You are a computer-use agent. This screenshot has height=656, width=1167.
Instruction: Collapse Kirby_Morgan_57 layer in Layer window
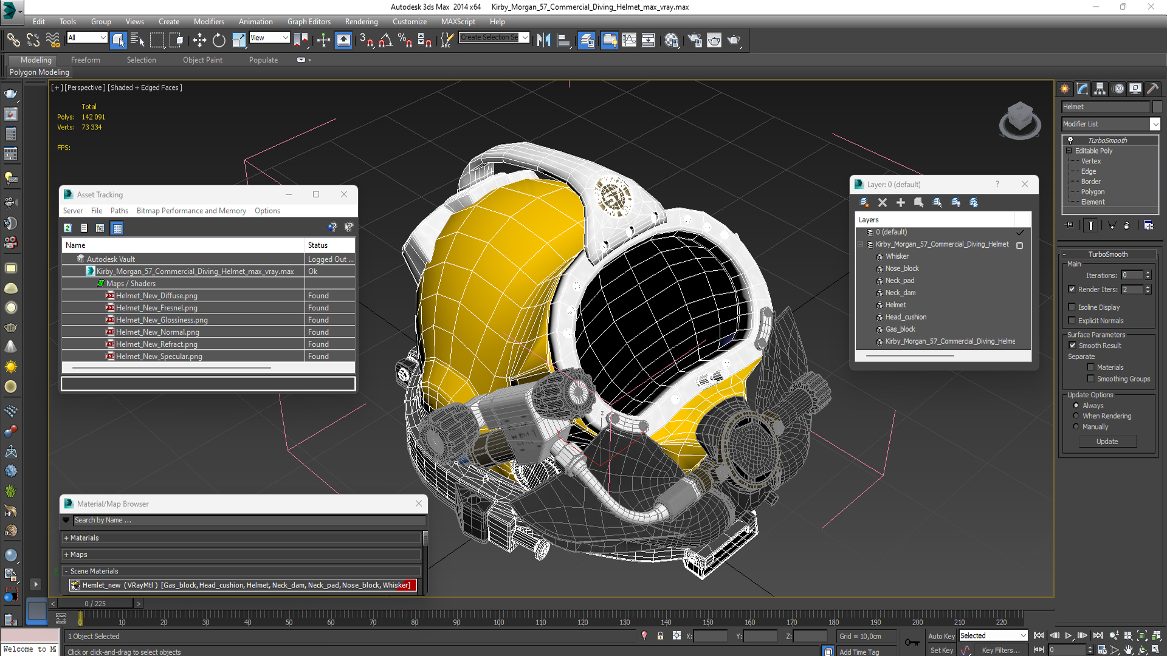(861, 244)
